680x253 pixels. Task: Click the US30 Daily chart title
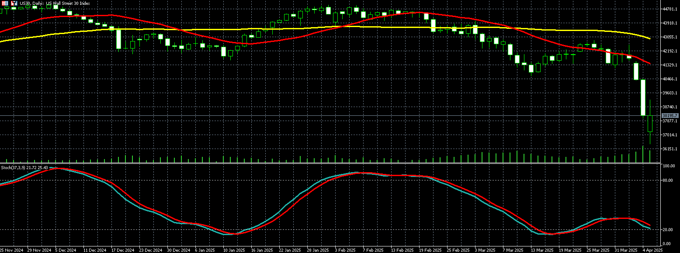click(x=55, y=3)
